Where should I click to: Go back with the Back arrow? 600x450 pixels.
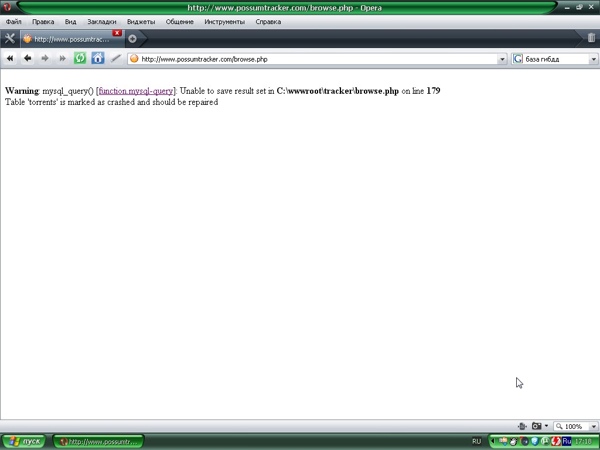click(x=27, y=59)
